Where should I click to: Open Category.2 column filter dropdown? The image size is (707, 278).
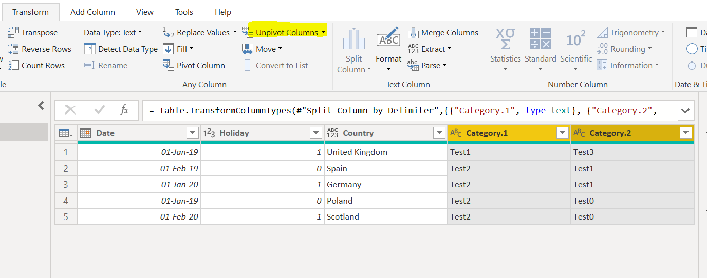[x=685, y=133]
